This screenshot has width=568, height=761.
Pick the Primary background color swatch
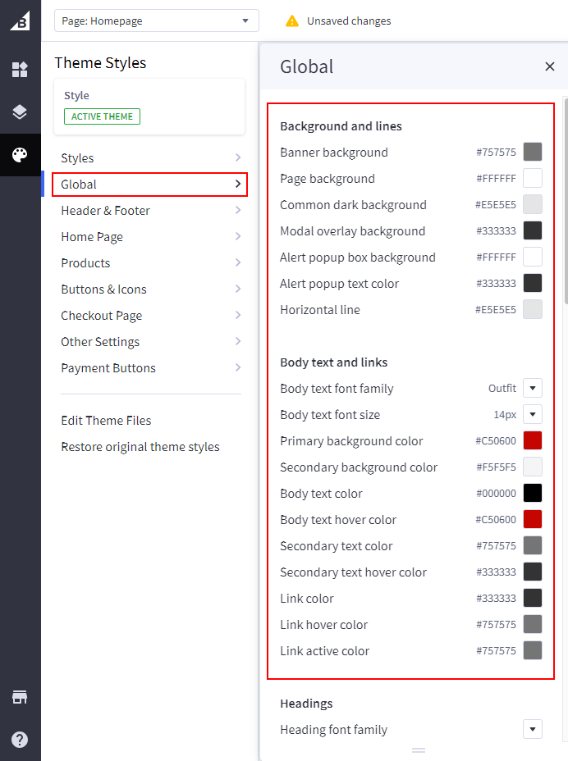tap(533, 440)
